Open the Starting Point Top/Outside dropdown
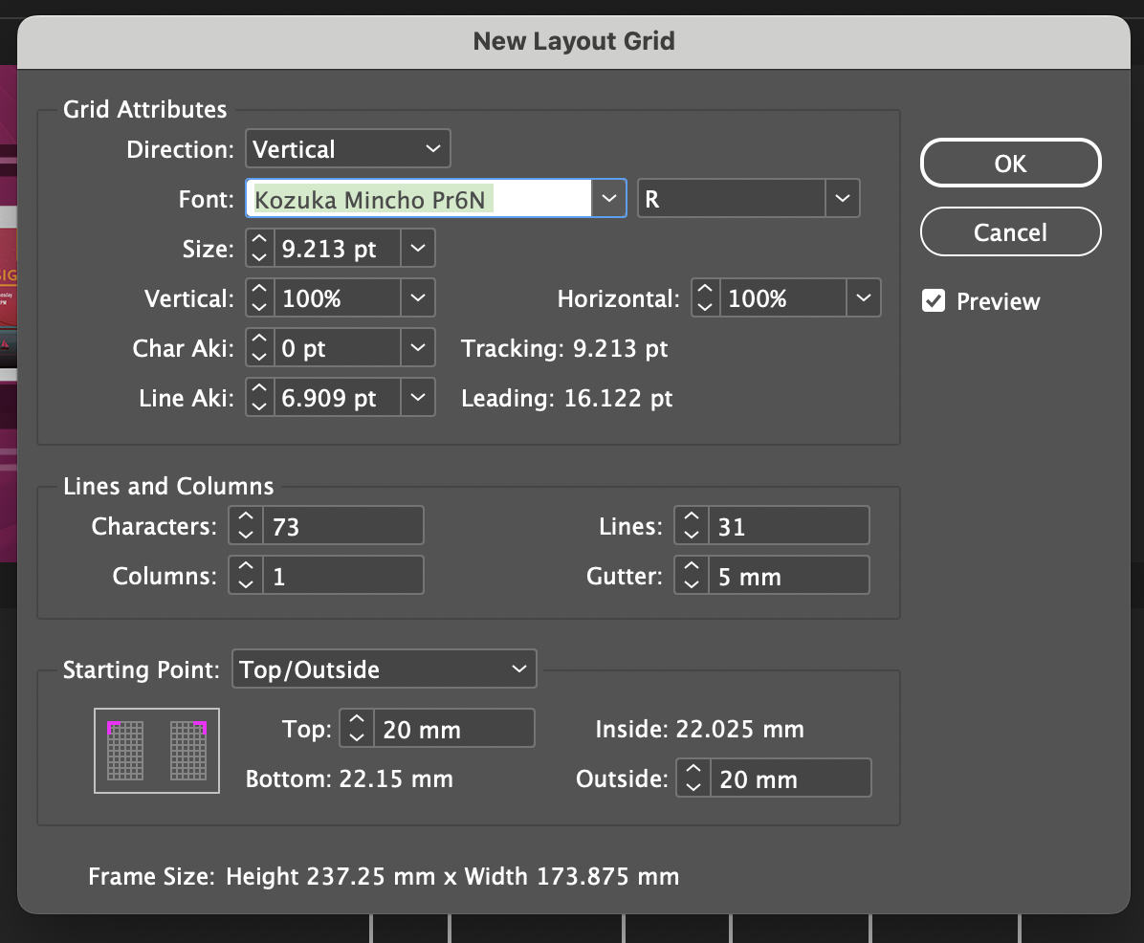This screenshot has height=943, width=1144. pos(384,669)
